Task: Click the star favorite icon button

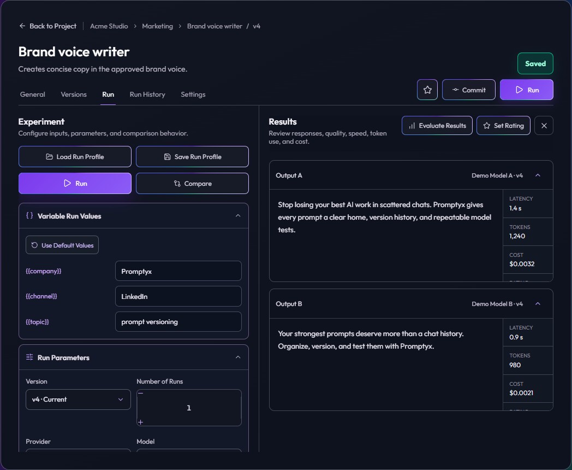Action: click(427, 90)
